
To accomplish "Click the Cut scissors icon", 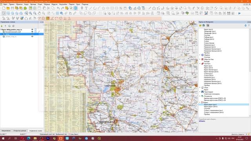I will 49,8.
